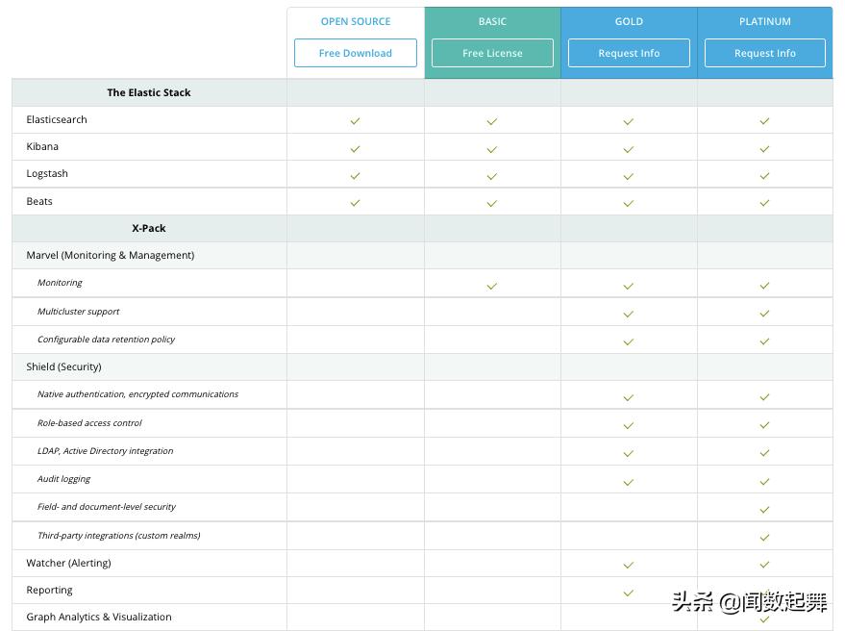Select the GOLD column heading
Screen dimensions: 845x631
629,21
